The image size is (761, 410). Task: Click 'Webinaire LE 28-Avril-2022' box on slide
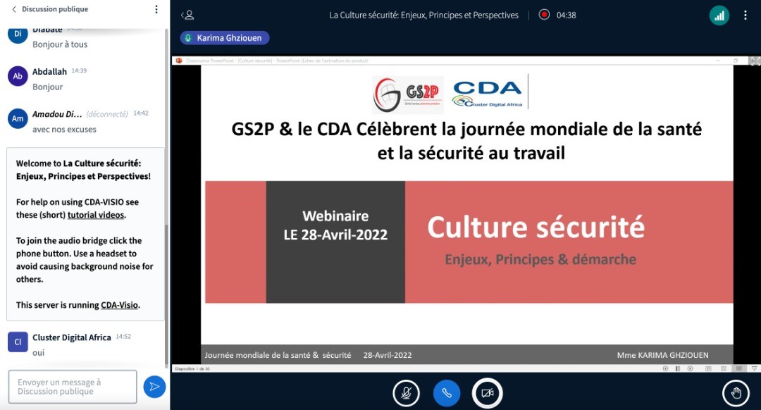pyautogui.click(x=335, y=242)
